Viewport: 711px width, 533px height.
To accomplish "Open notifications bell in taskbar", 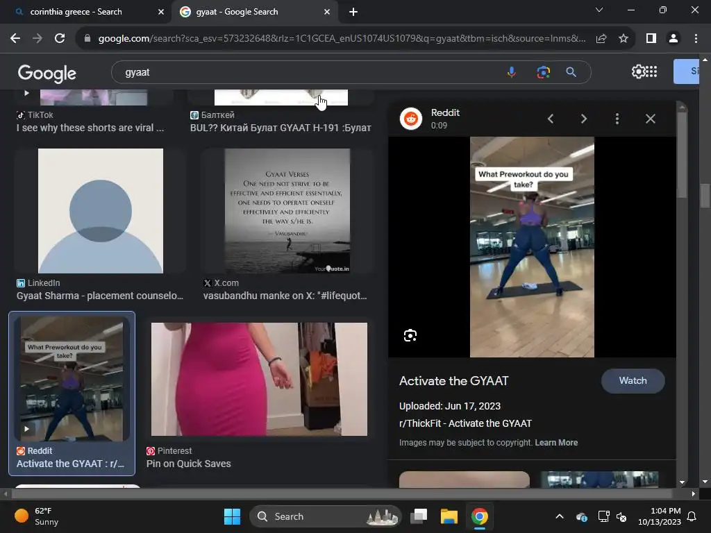I will tap(692, 516).
